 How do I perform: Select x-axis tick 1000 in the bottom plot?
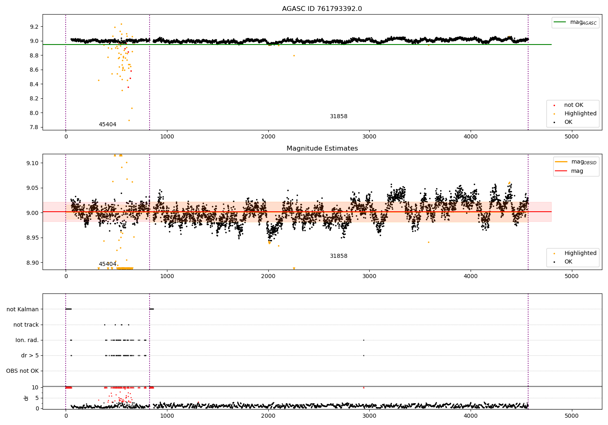pyautogui.click(x=167, y=416)
